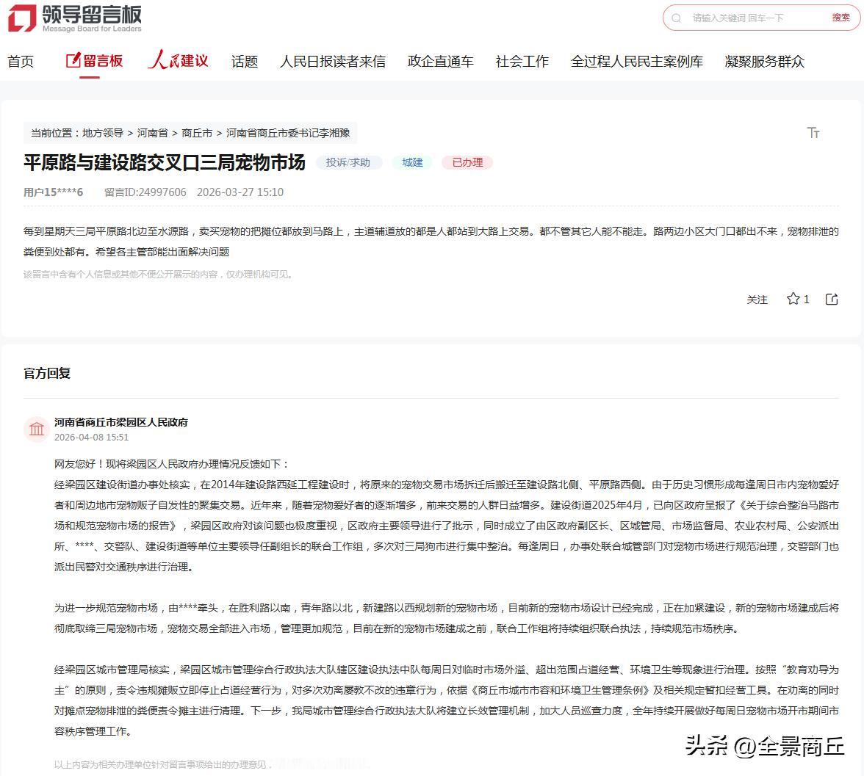
Task: Select 首页 in the navigation menu
Action: [x=20, y=62]
